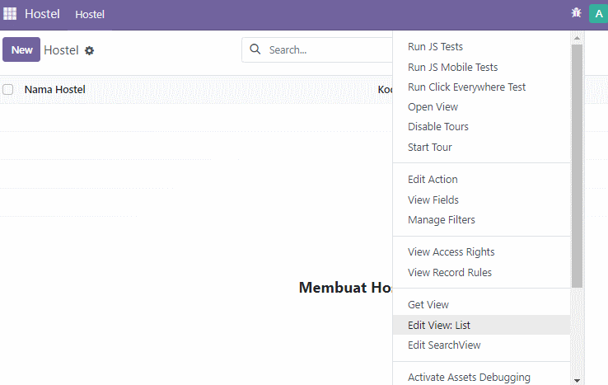Click the scrollbar down arrow in debug menu

577,380
